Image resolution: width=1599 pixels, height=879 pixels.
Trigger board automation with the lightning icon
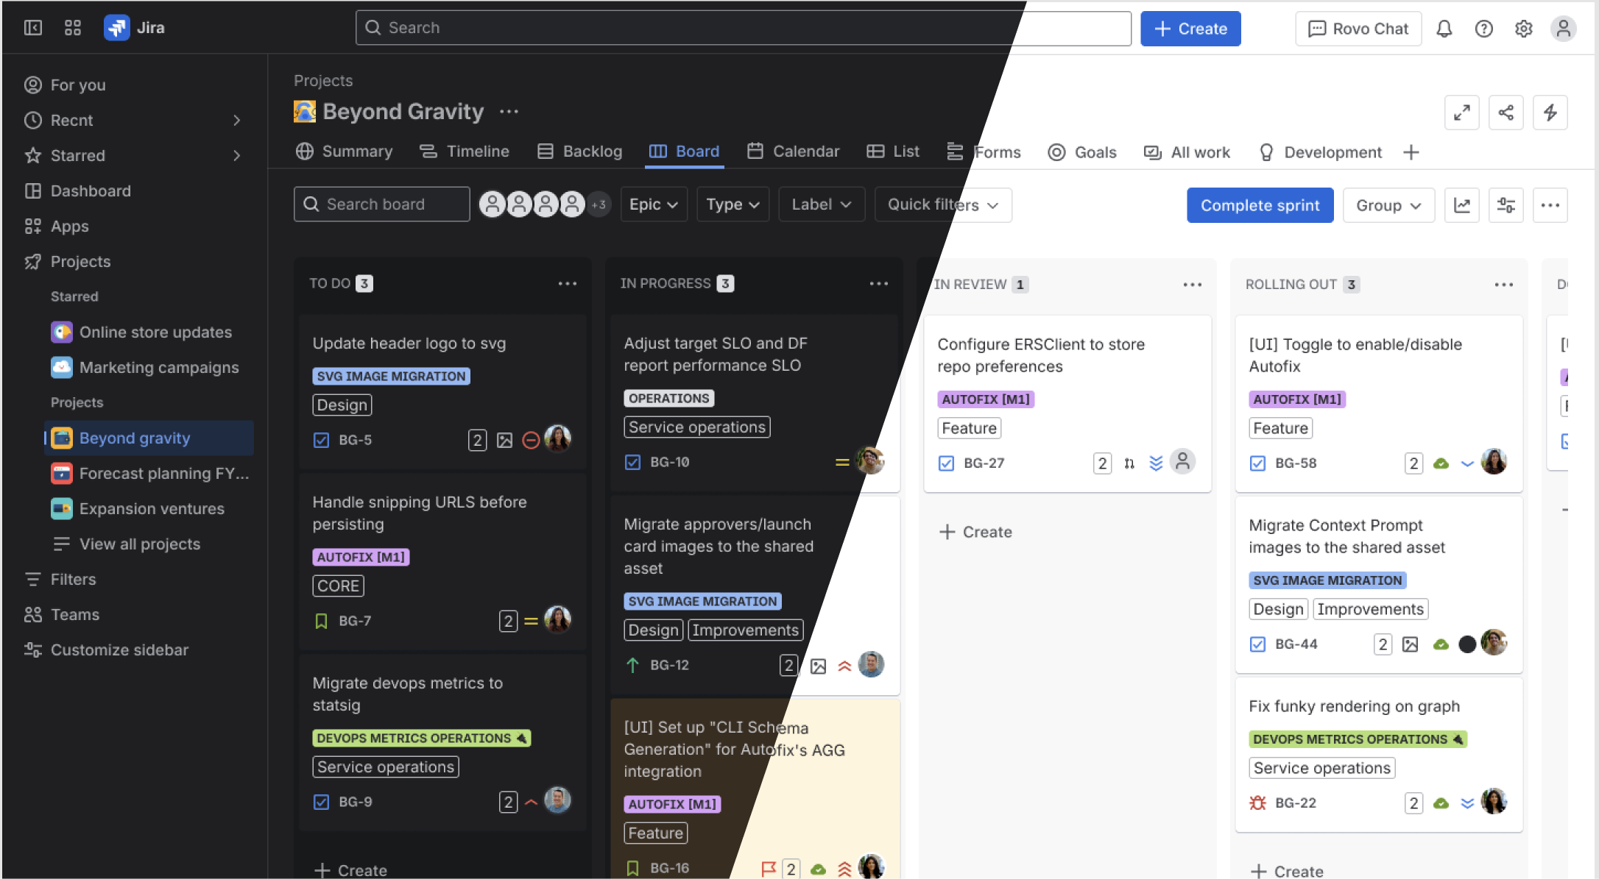pyautogui.click(x=1550, y=113)
